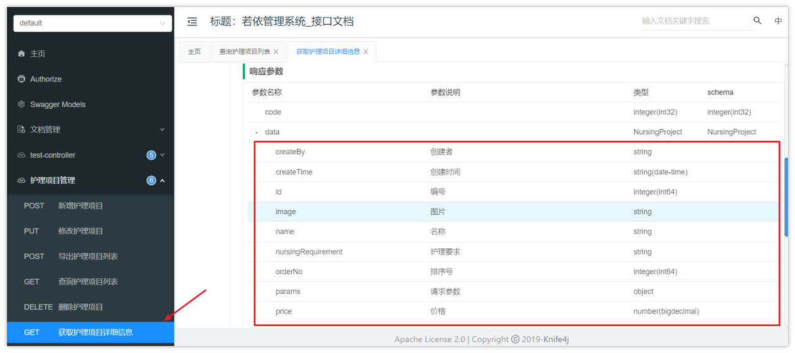Image resolution: width=795 pixels, height=353 pixels.
Task: Expand the 文档管理 menu chevron
Action: click(163, 130)
